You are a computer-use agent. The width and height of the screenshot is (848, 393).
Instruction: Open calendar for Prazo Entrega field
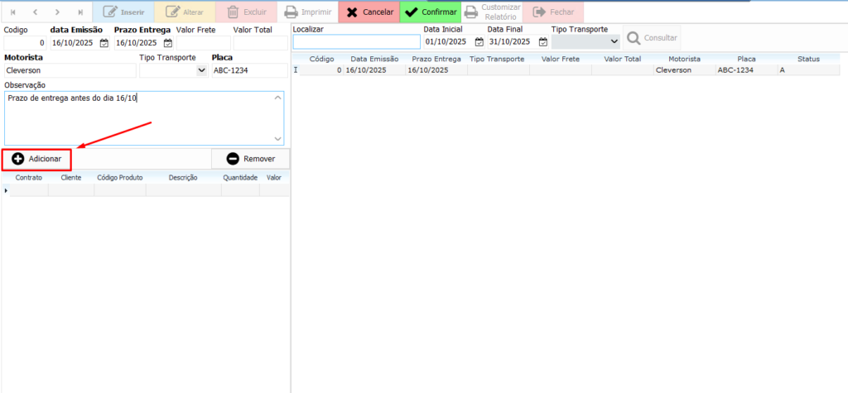point(168,43)
